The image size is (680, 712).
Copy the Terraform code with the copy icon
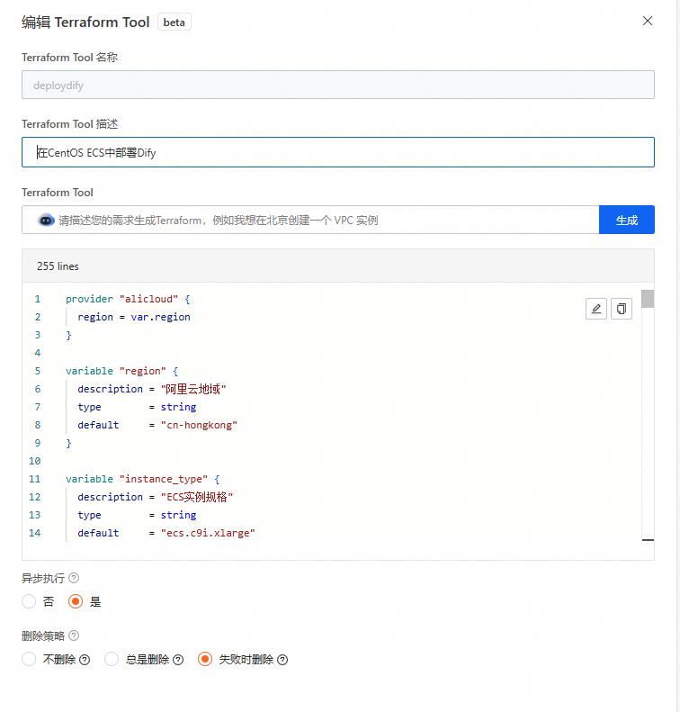pyautogui.click(x=622, y=309)
